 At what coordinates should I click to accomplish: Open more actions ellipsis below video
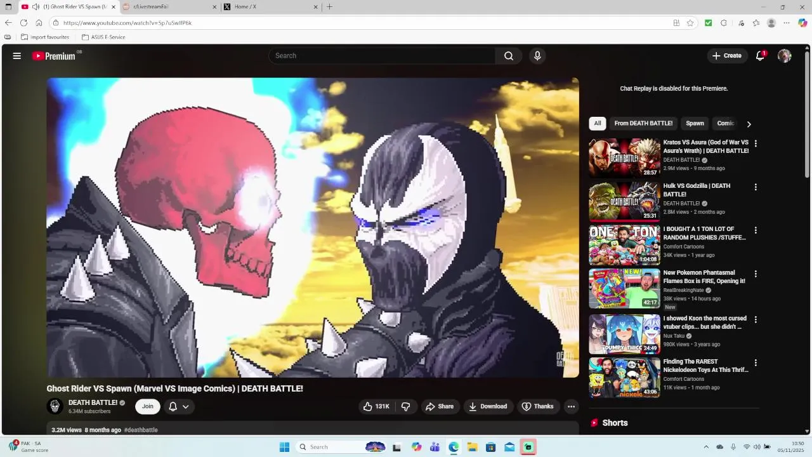[x=571, y=406]
